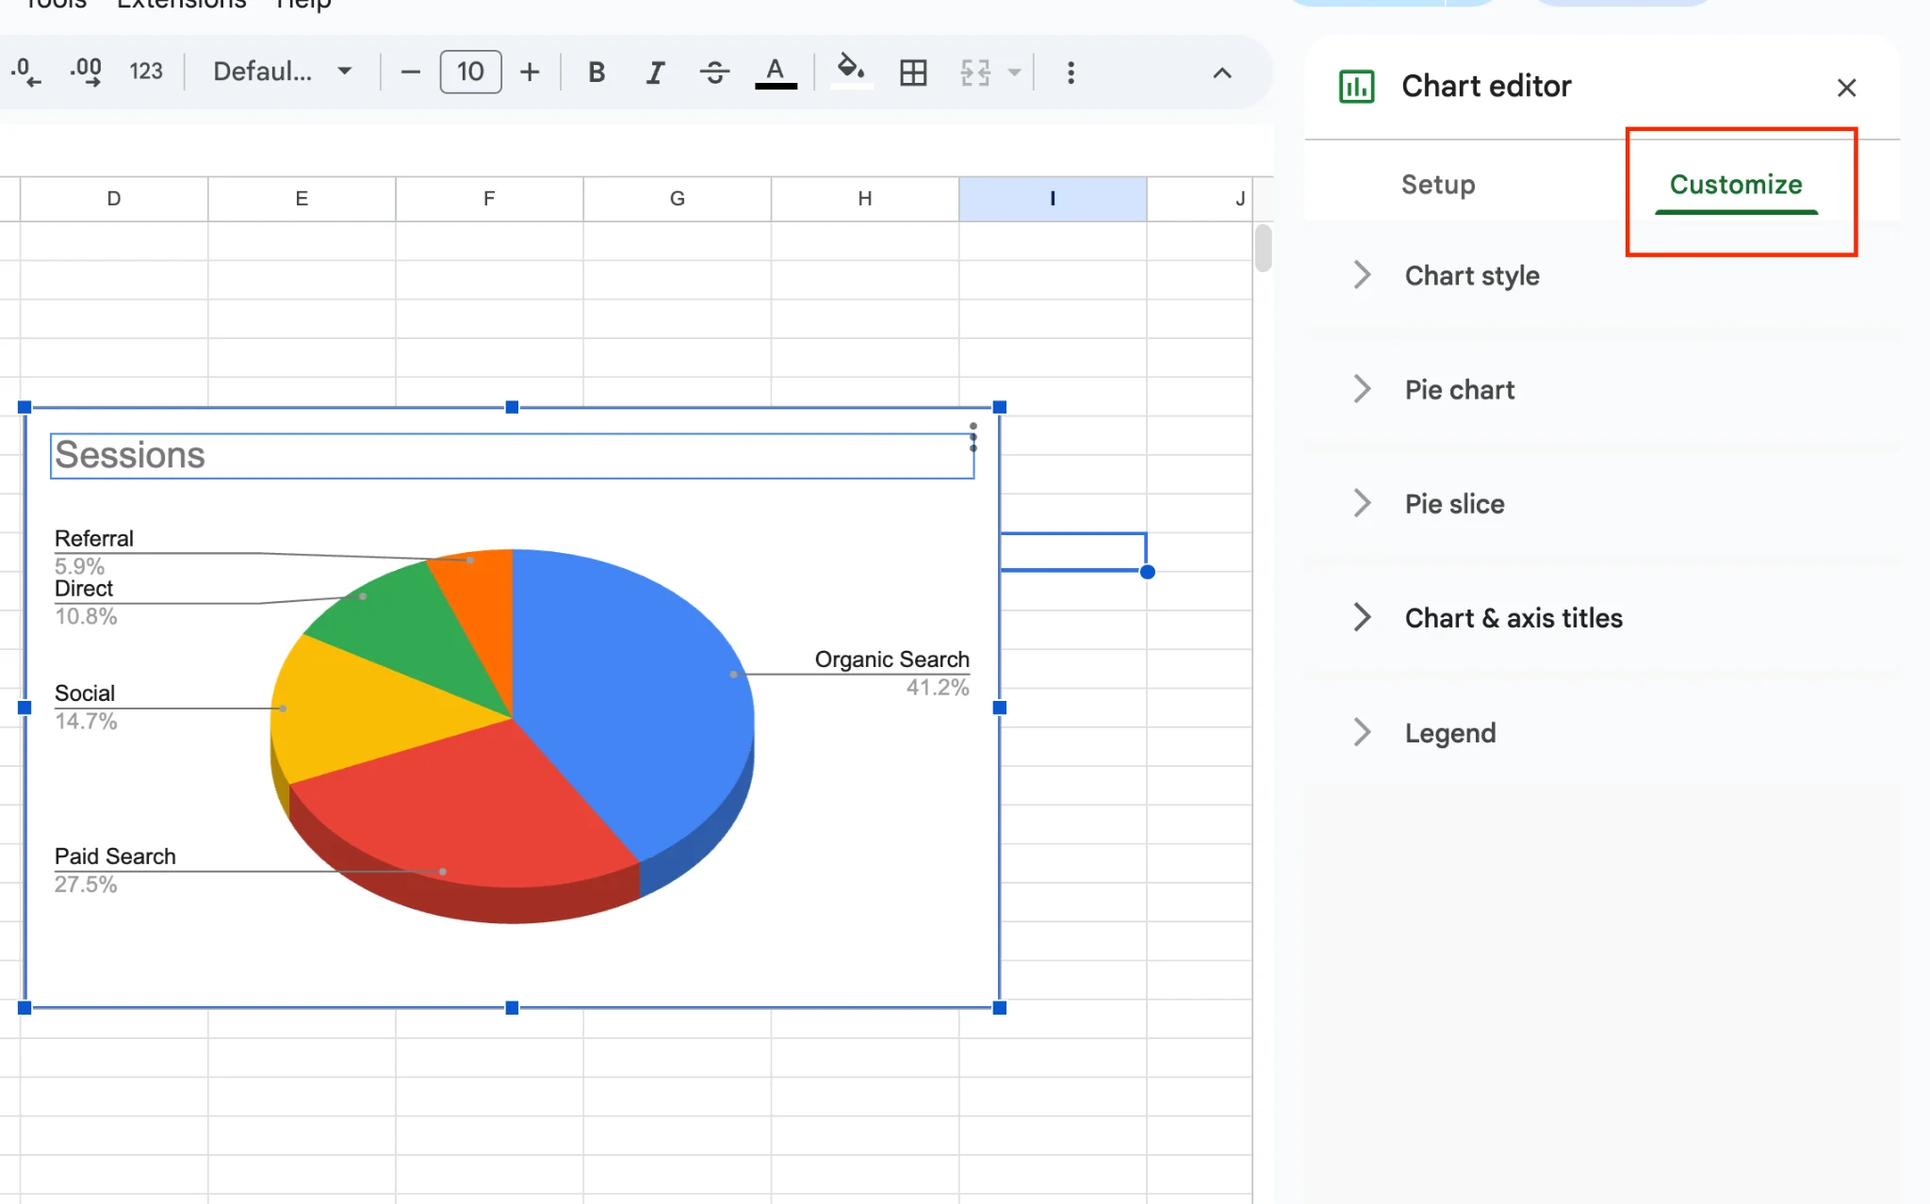Screen dimensions: 1930x1204
Task: Click the font size field showing 10
Action: (x=470, y=72)
